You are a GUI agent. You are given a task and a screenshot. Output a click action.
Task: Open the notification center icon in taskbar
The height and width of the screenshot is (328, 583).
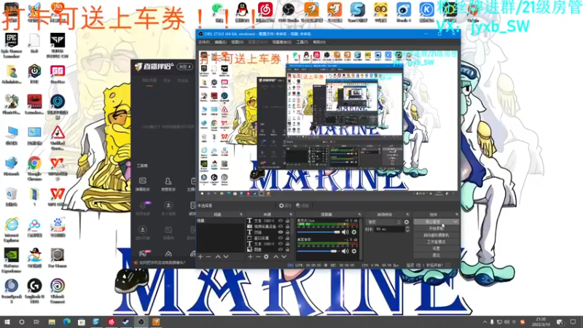click(574, 322)
